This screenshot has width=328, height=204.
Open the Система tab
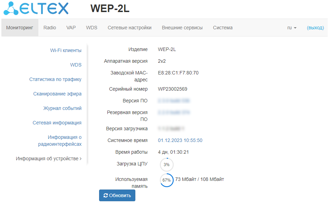pos(223,28)
